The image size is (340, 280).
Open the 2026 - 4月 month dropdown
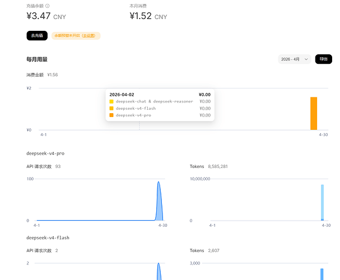[295, 59]
